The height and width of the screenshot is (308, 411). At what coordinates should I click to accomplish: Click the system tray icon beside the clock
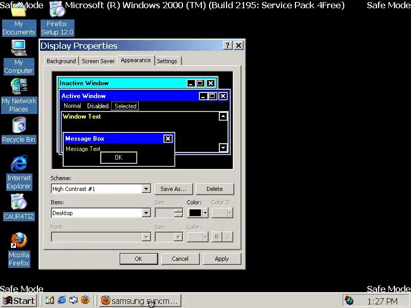[349, 301]
